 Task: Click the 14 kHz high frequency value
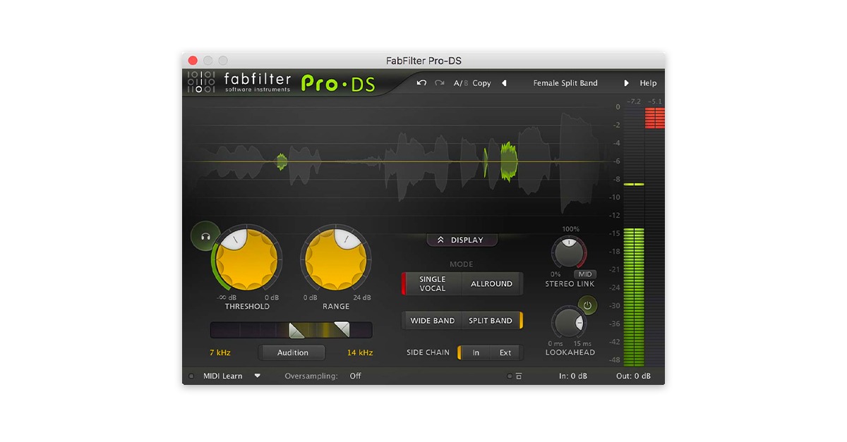360,352
